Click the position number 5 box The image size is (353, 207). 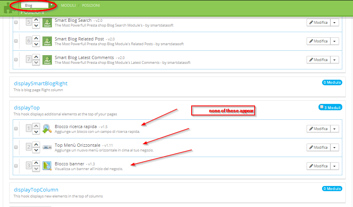point(29,22)
